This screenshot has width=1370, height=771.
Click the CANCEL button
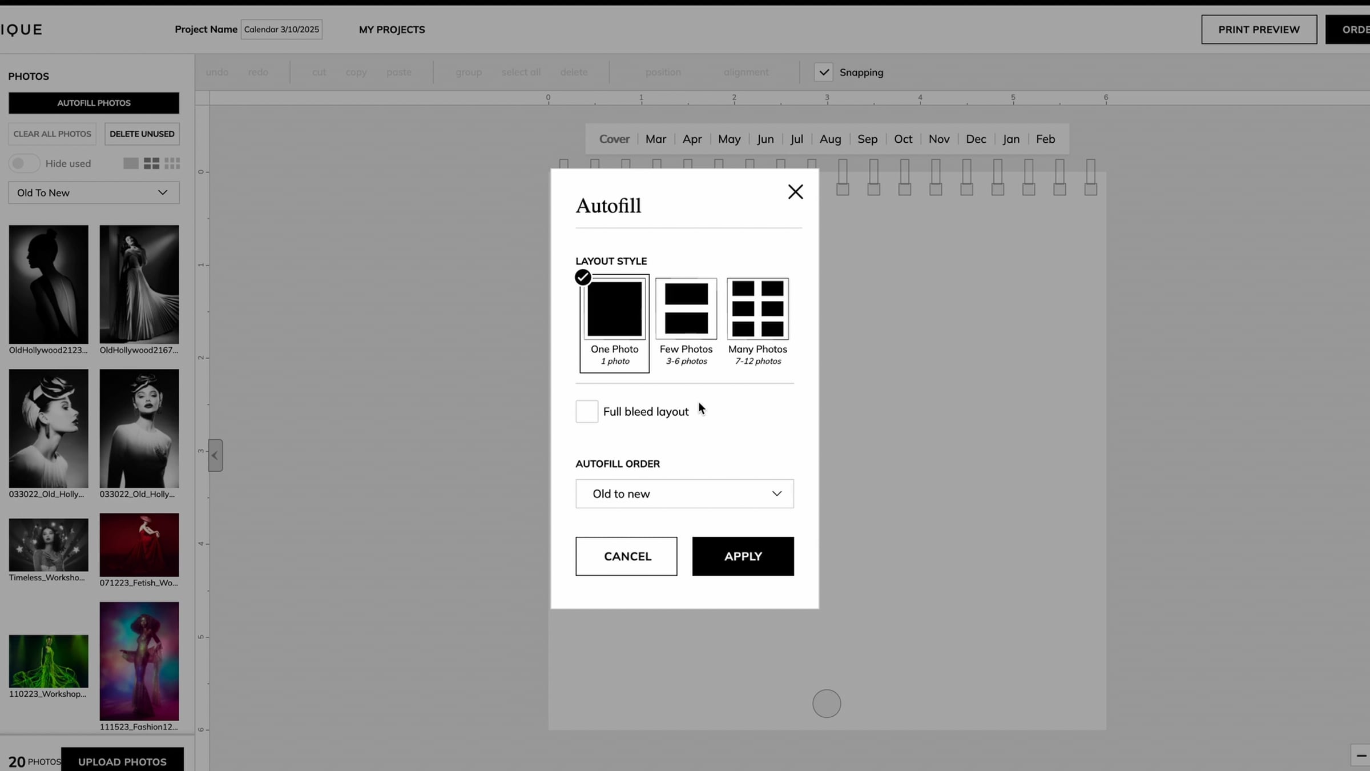point(626,556)
